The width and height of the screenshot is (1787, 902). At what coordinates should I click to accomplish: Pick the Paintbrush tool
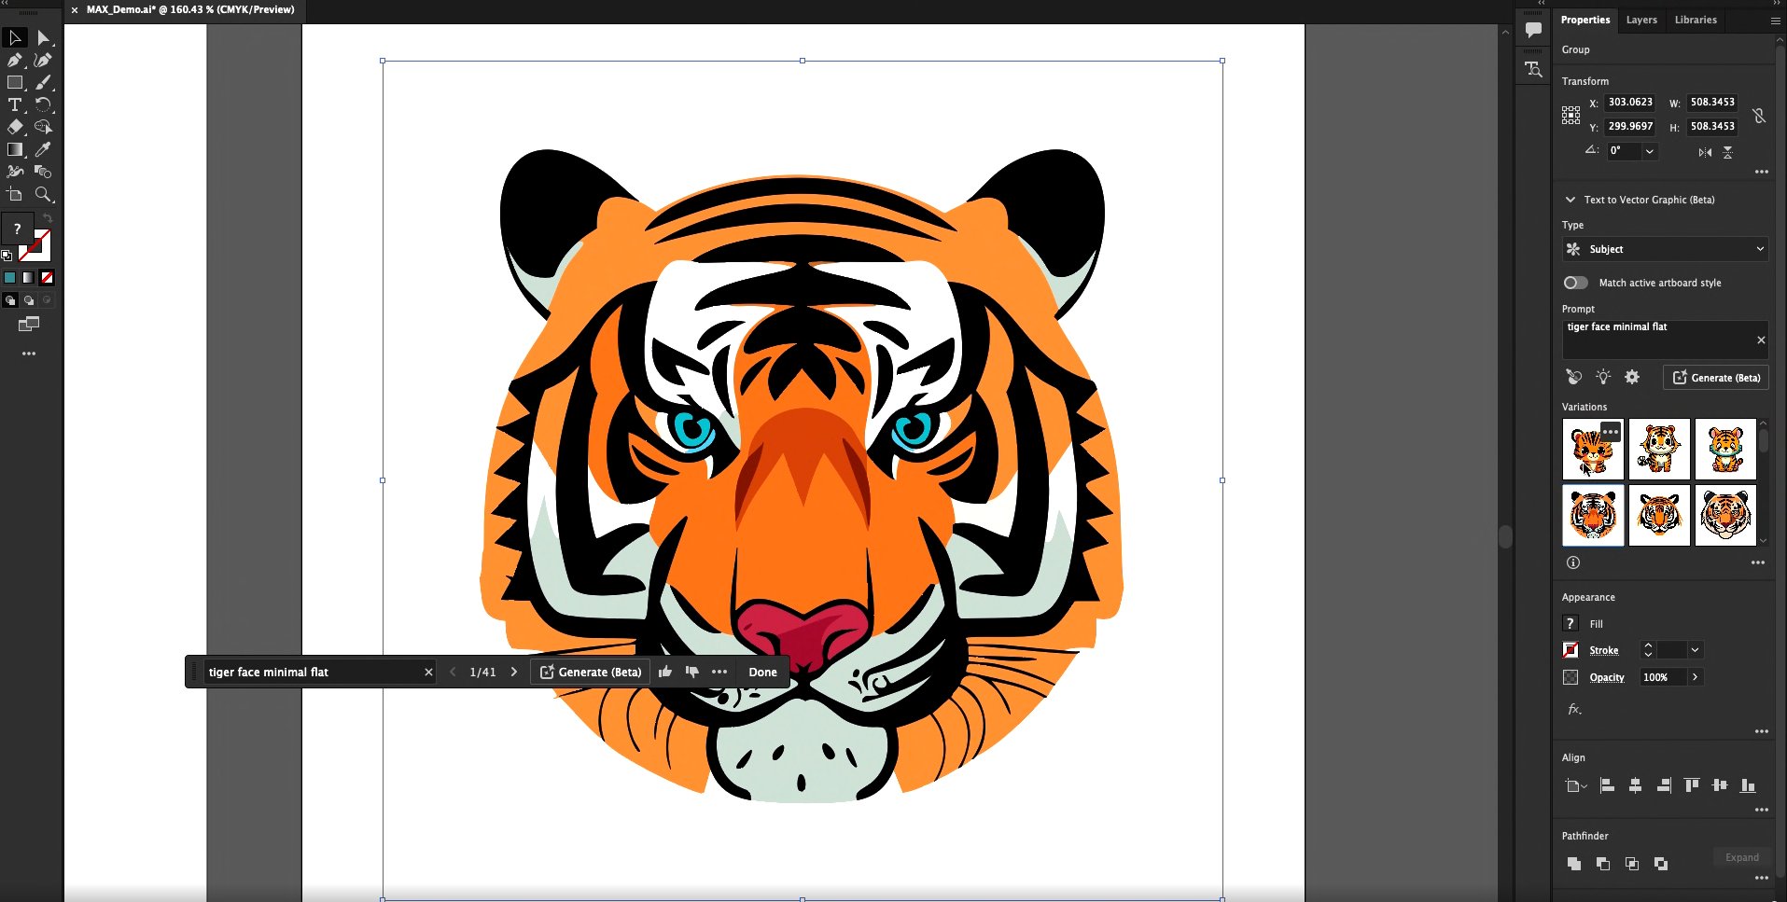[x=44, y=82]
